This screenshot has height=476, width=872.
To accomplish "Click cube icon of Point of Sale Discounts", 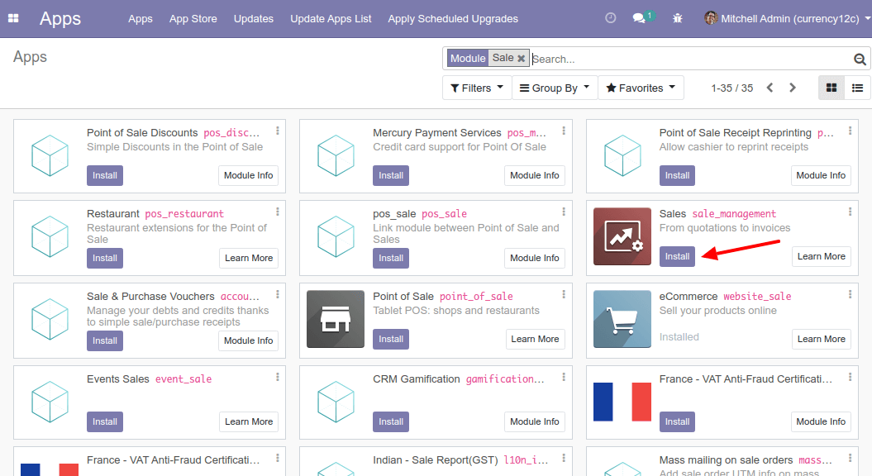I will tap(50, 155).
